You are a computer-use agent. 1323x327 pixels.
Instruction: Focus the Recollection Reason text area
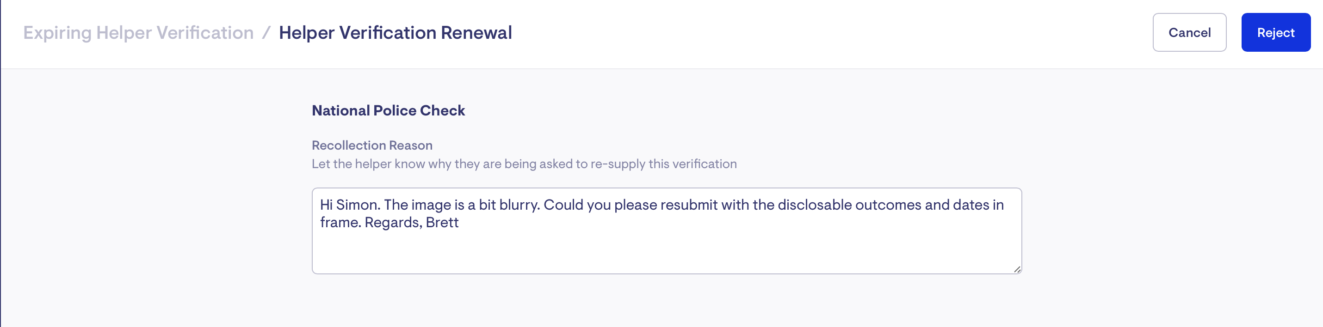(667, 230)
